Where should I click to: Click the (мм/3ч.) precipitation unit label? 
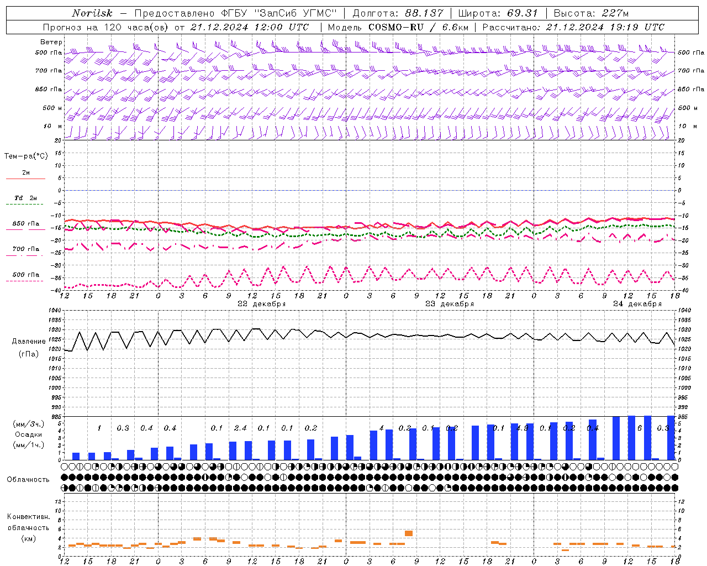tap(29, 424)
